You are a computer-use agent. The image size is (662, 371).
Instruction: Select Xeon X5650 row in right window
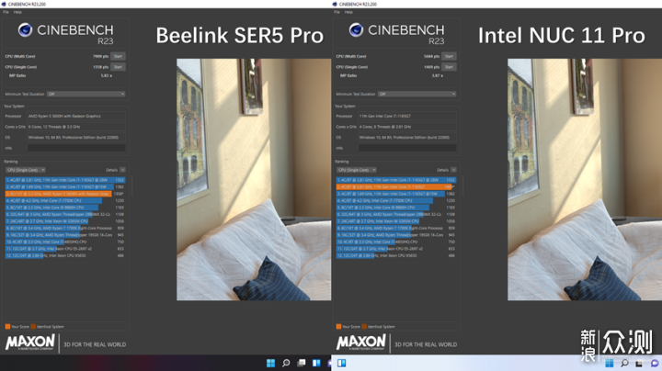396,255
